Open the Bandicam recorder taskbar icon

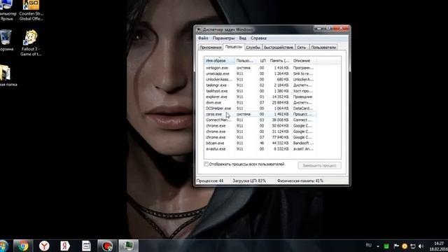point(107,246)
